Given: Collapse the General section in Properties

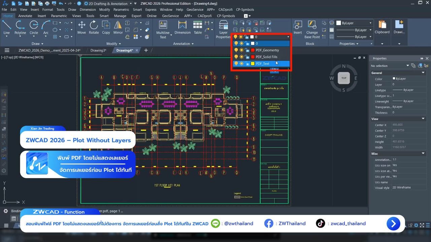Looking at the screenshot, I should (423, 73).
